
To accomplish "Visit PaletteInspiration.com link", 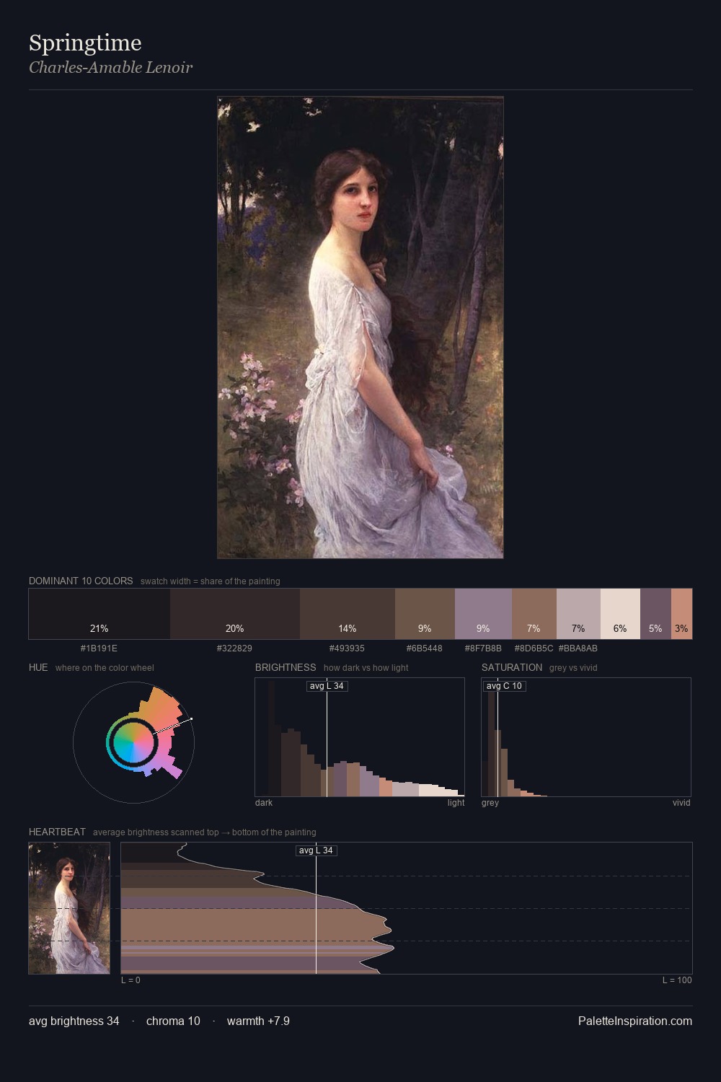I will 635,1021.
